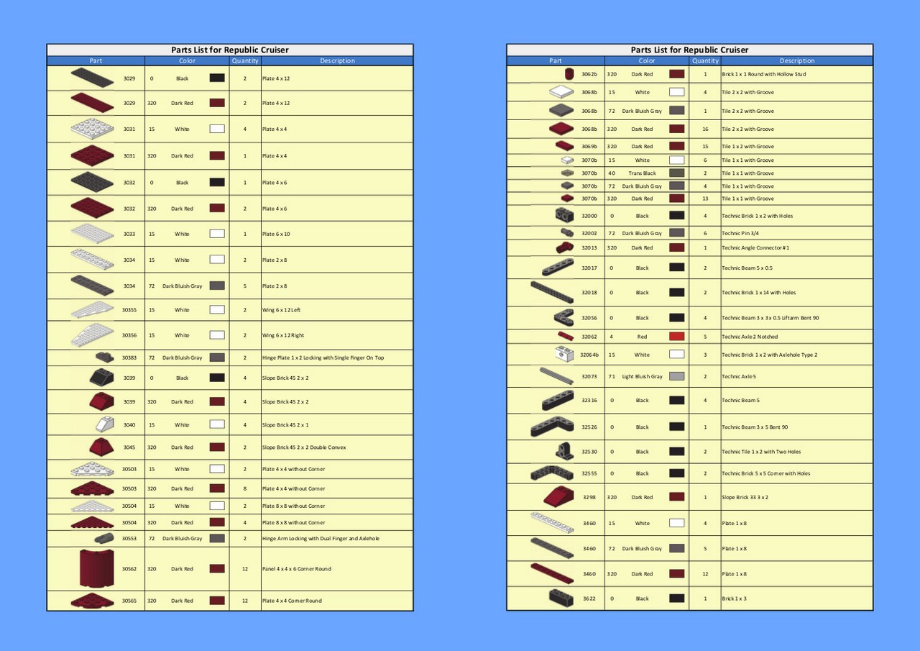
Task: Select the white Slope Brick 45 2 x 1 image
Action: 105,424
